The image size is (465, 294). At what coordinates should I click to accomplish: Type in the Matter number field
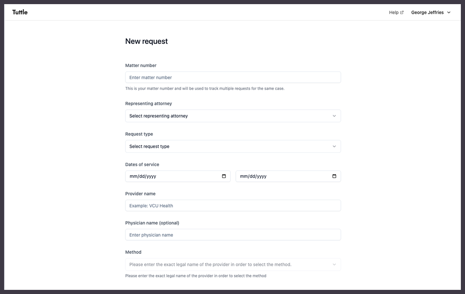tap(233, 77)
